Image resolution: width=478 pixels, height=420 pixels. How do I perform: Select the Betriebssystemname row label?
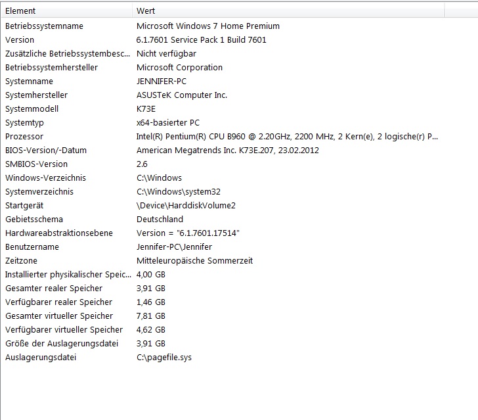[44, 26]
